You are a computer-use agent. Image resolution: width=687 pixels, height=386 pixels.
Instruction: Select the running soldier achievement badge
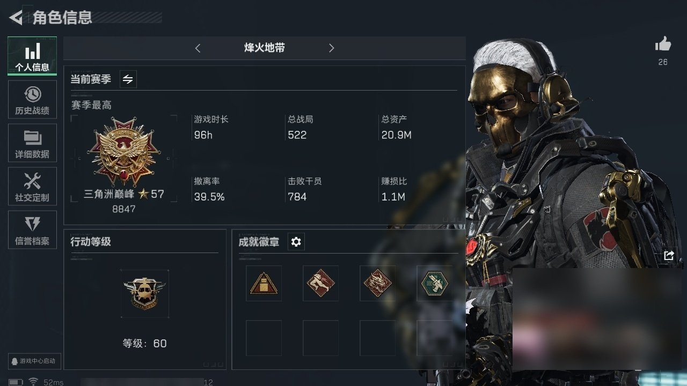tap(320, 283)
